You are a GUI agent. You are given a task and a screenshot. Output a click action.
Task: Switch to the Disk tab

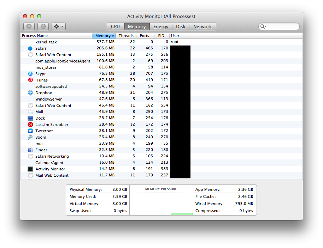tap(181, 26)
